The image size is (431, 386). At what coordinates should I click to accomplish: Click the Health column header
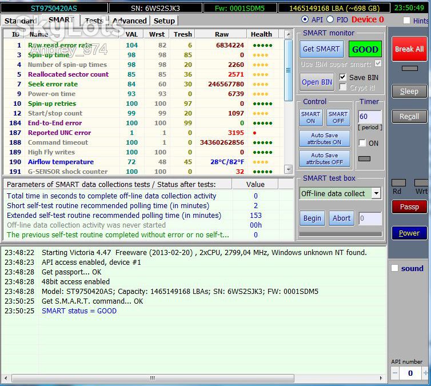click(261, 34)
